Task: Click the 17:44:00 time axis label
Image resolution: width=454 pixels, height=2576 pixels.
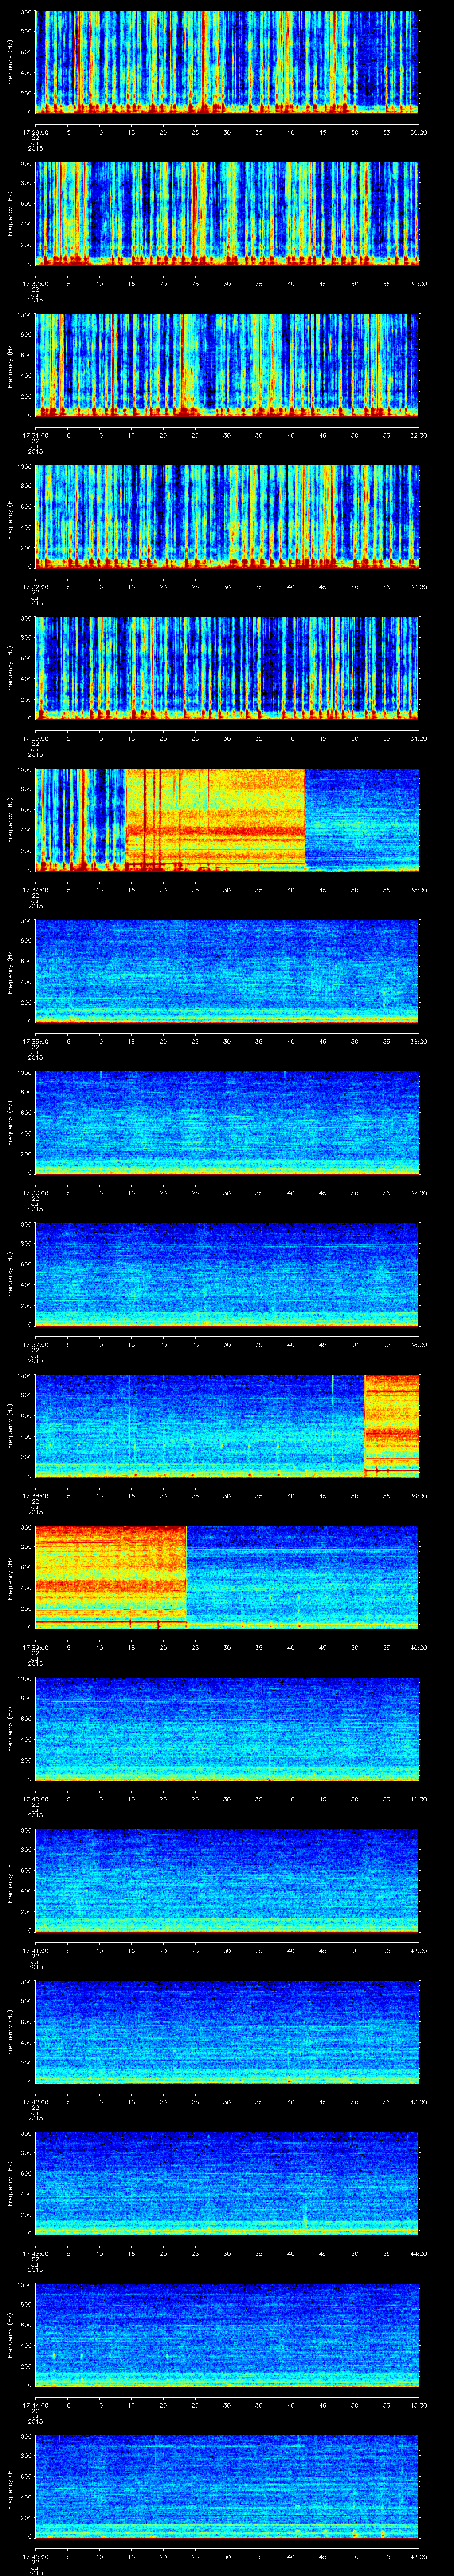Action: click(35, 2404)
